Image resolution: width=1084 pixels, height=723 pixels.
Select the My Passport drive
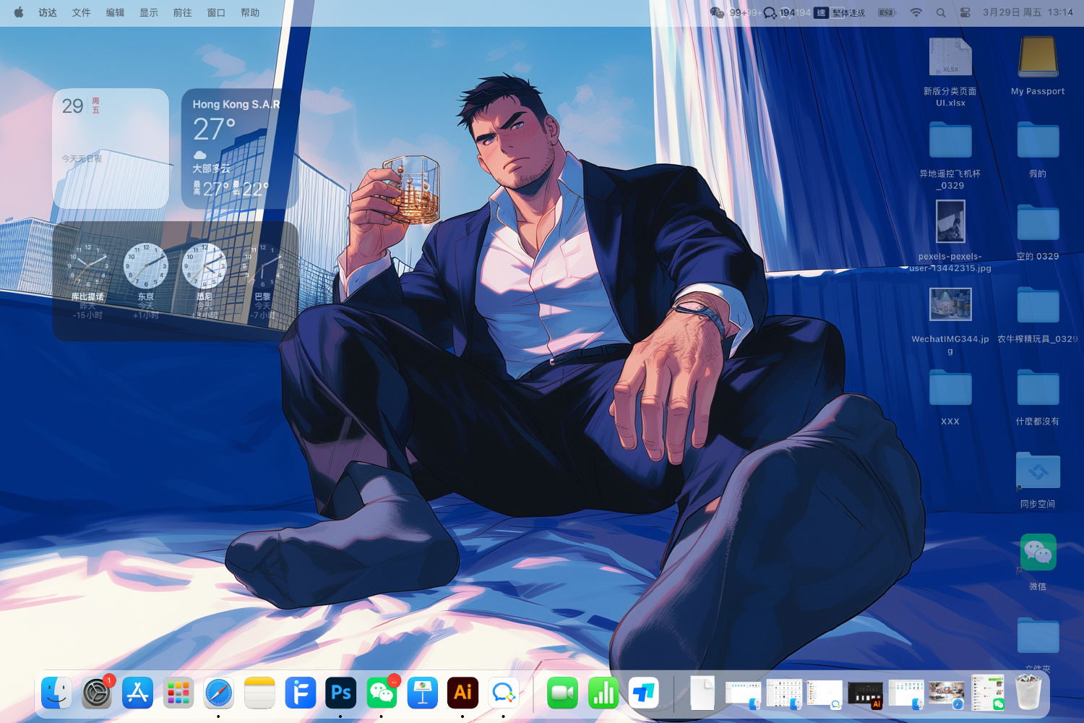pyautogui.click(x=1038, y=67)
